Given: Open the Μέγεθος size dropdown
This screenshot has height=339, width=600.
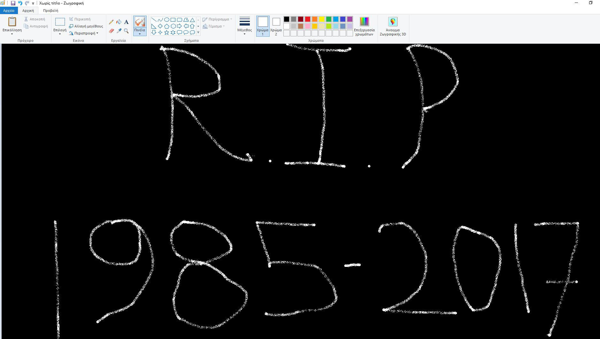Looking at the screenshot, I should coord(244,26).
